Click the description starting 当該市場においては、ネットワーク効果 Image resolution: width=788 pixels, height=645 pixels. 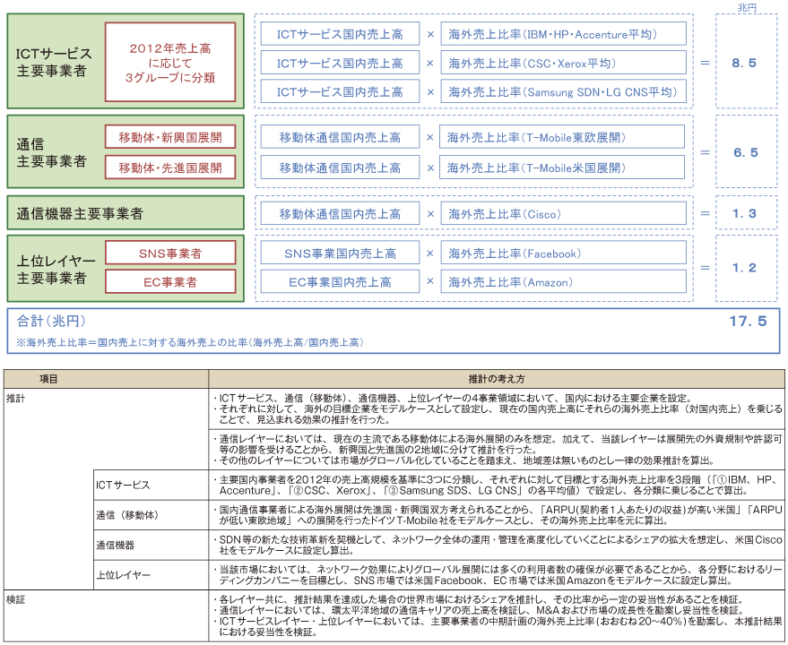click(x=498, y=574)
